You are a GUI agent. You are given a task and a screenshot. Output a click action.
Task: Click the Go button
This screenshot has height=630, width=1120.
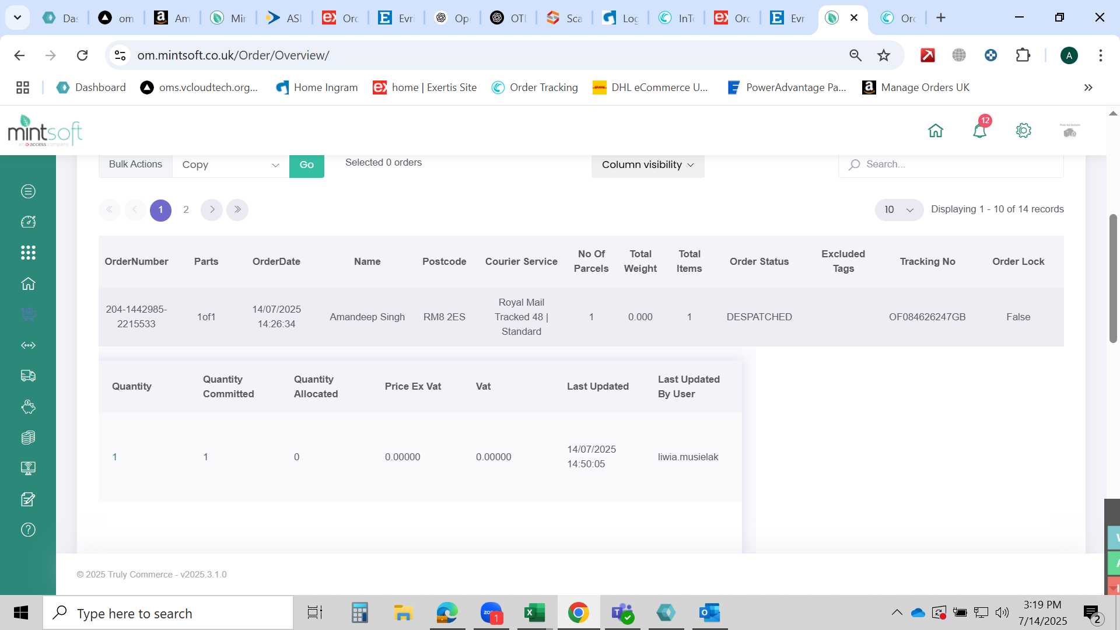pyautogui.click(x=307, y=165)
